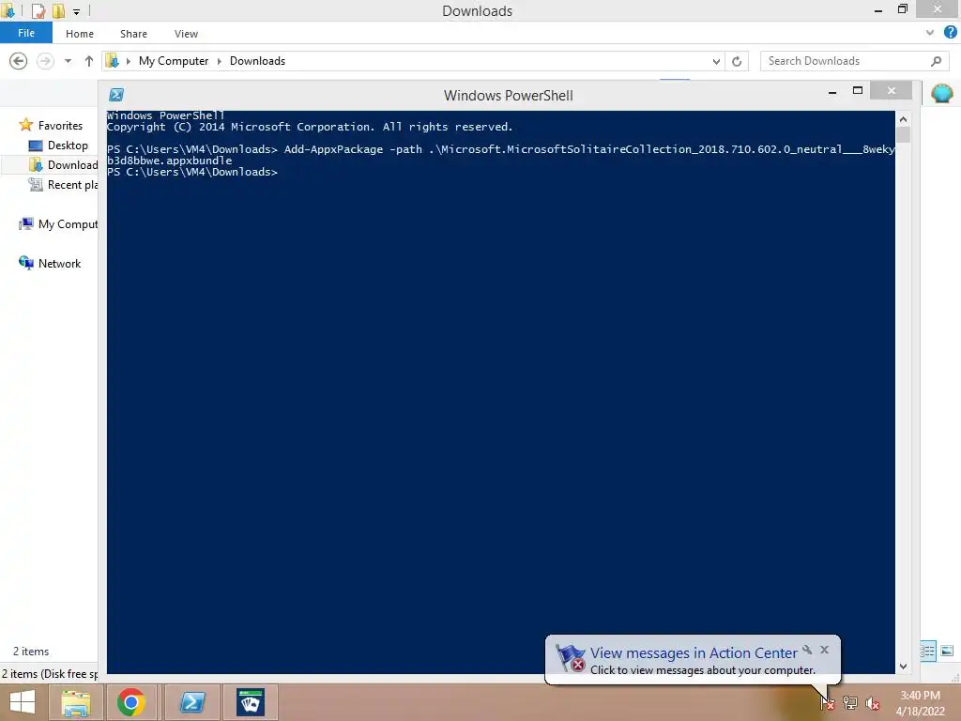The width and height of the screenshot is (961, 721).
Task: Switch to PowerShell in the taskbar
Action: 191,702
